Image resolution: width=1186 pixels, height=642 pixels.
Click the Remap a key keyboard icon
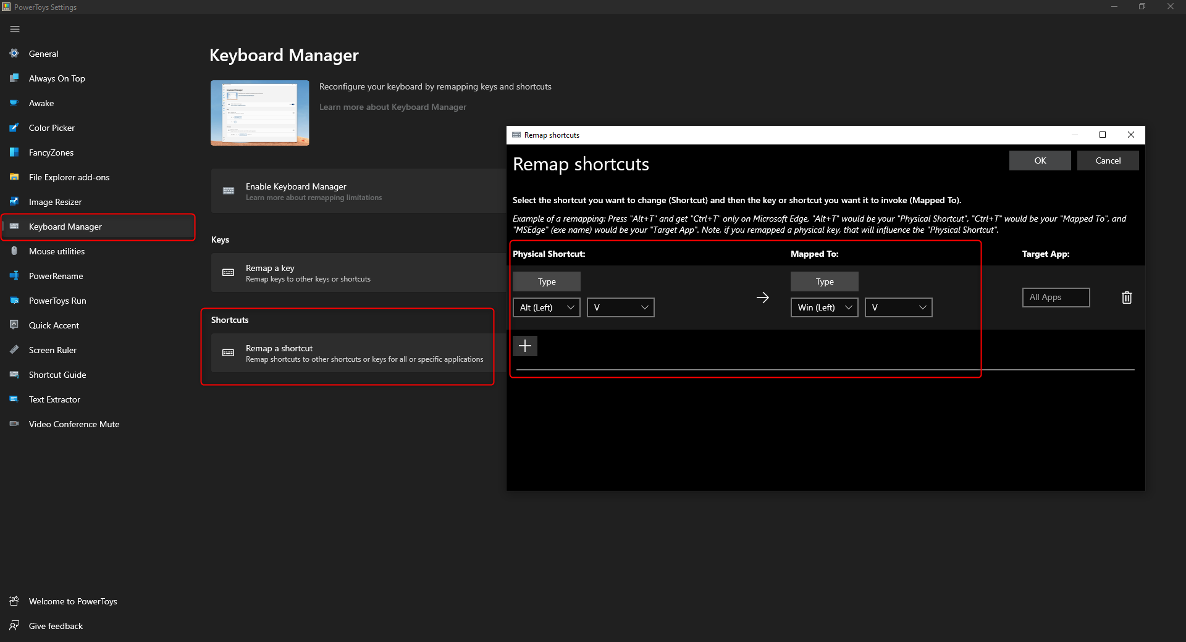(x=229, y=273)
